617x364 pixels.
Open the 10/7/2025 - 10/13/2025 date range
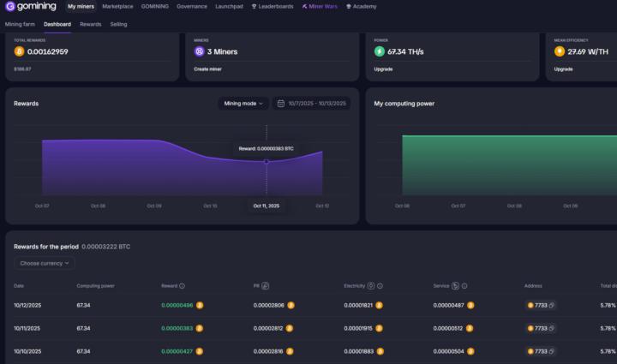[x=312, y=104]
